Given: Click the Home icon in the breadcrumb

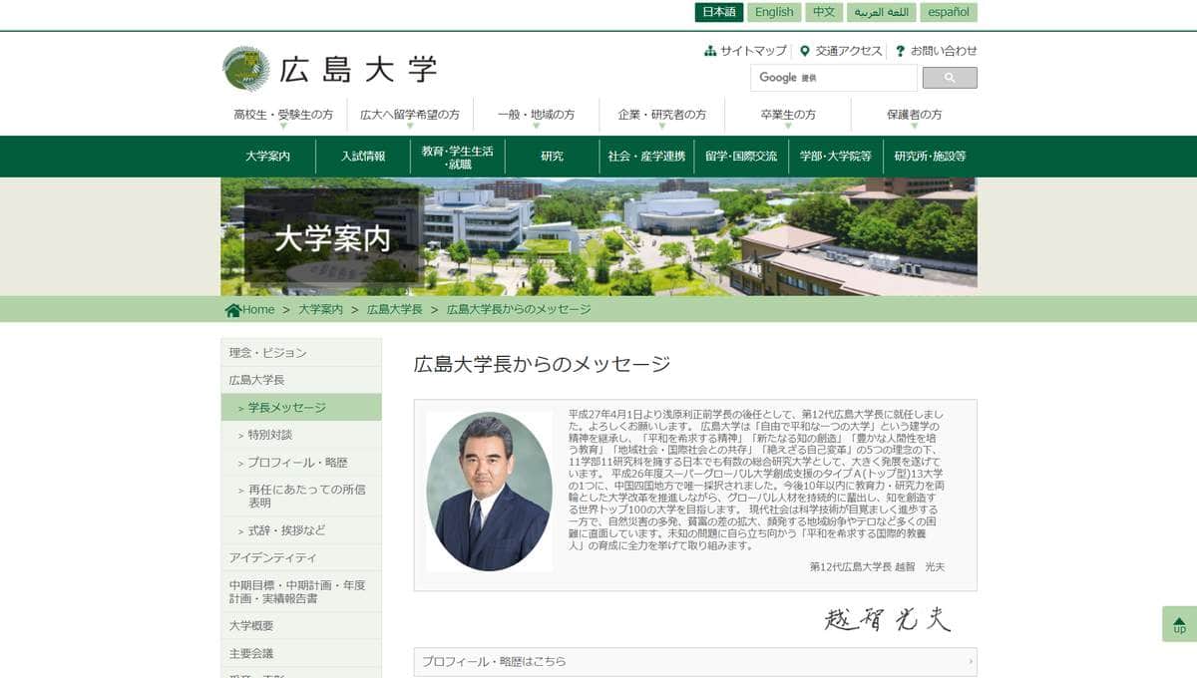Looking at the screenshot, I should tap(233, 310).
